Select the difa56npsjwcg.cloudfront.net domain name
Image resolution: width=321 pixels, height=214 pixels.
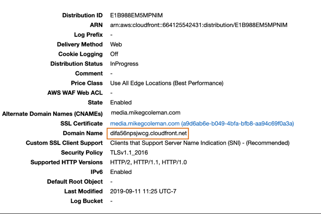[x=148, y=133]
